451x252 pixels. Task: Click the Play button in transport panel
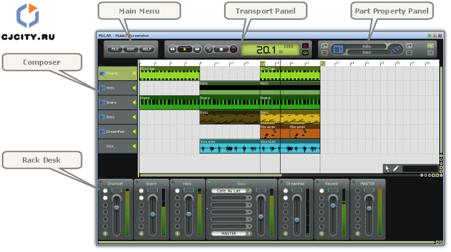pyautogui.click(x=185, y=49)
